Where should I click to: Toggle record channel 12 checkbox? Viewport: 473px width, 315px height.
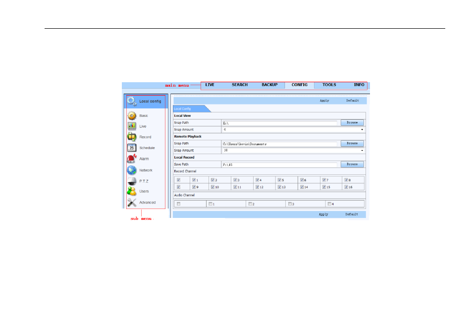pyautogui.click(x=257, y=187)
